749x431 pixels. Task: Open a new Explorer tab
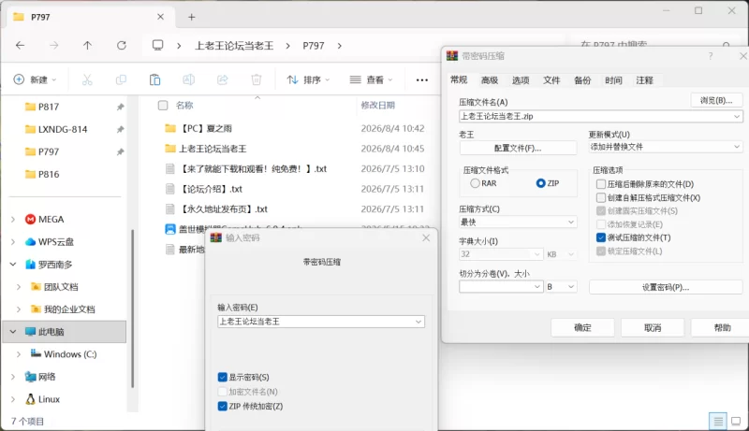(192, 17)
